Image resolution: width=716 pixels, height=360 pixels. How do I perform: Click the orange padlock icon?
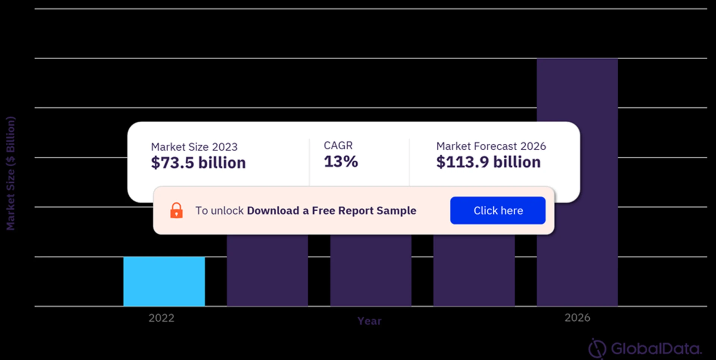(x=176, y=211)
